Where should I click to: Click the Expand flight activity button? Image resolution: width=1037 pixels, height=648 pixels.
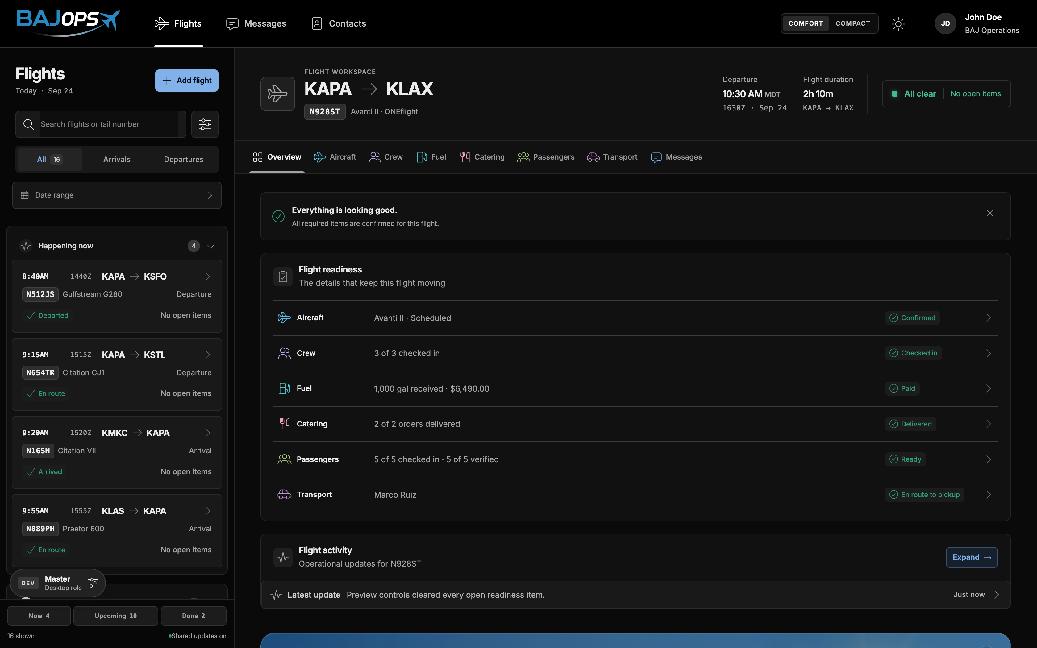click(972, 557)
